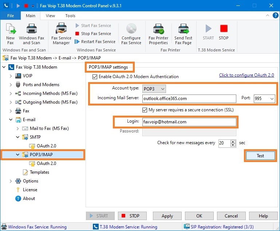Viewport: 280px width, 231px height.
Task: Expand Mail to Fax (MS Fax) node
Action: [x=18, y=128]
